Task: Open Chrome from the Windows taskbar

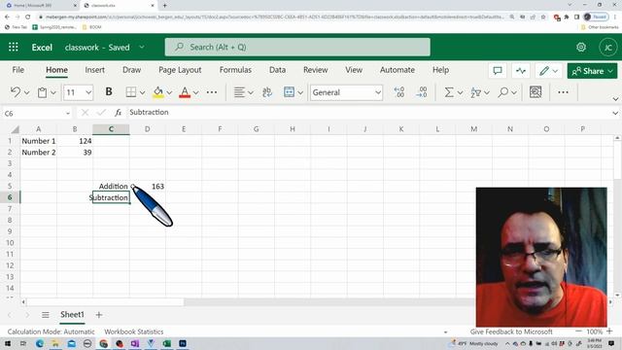Action: click(x=104, y=343)
